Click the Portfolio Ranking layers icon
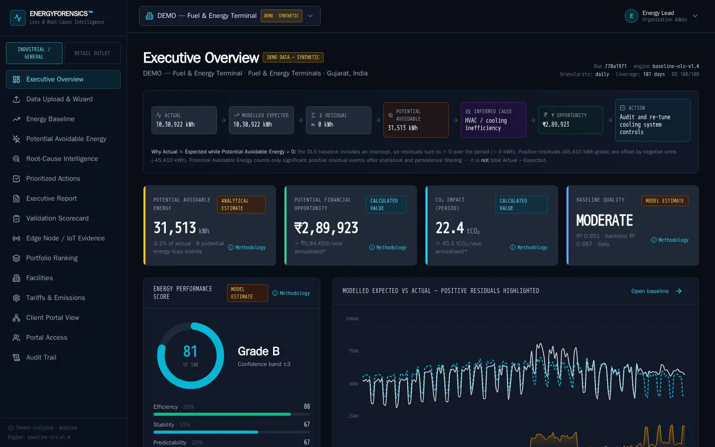 tap(16, 258)
